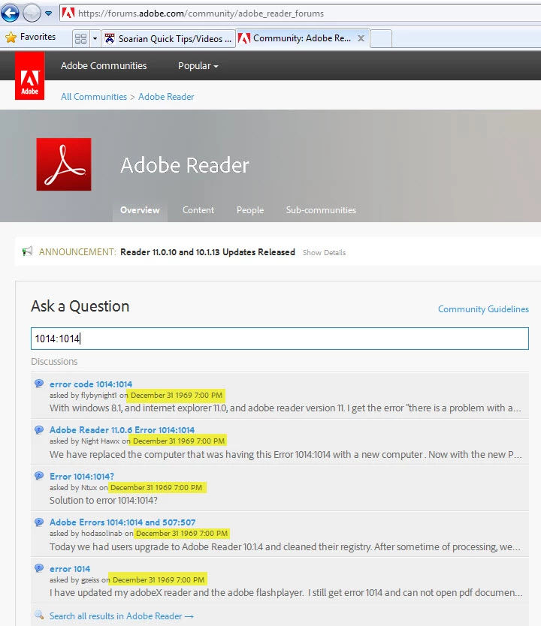The height and width of the screenshot is (626, 541).
Task: Click the Adobe site icon in address bar
Action: click(x=68, y=14)
